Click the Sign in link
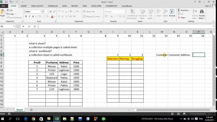217x122 pixels. pyautogui.click(x=208, y=6)
